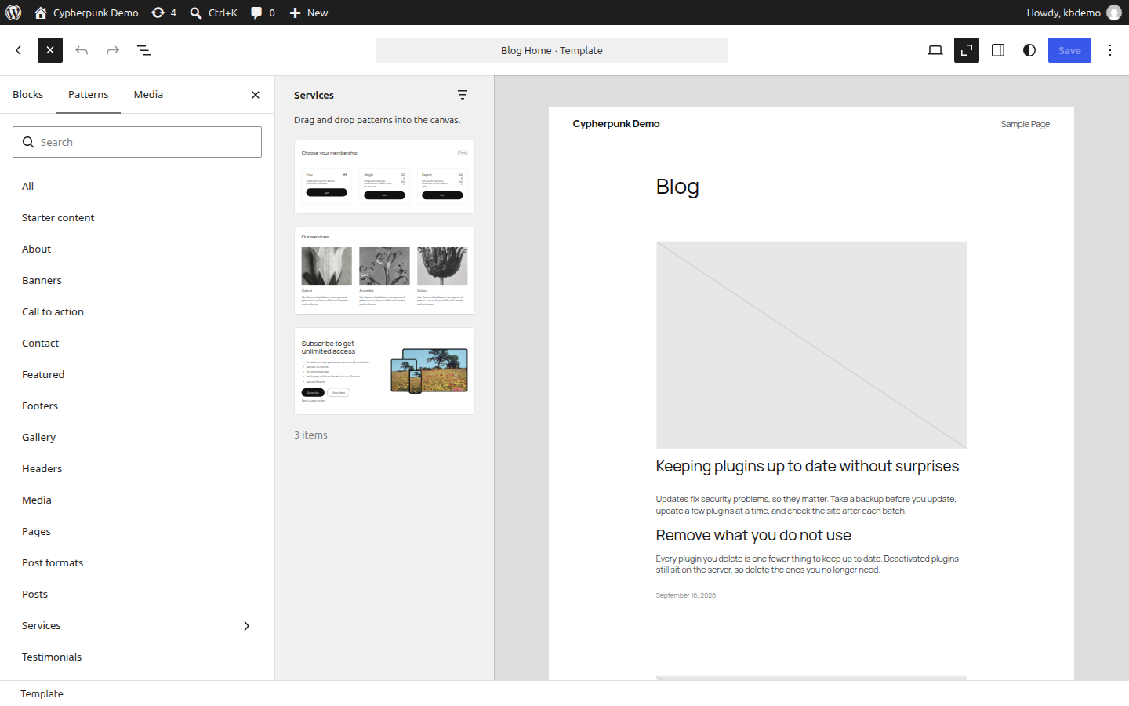Open the Blog Home Template title bar
Screen dimensions: 1129x706
[552, 50]
